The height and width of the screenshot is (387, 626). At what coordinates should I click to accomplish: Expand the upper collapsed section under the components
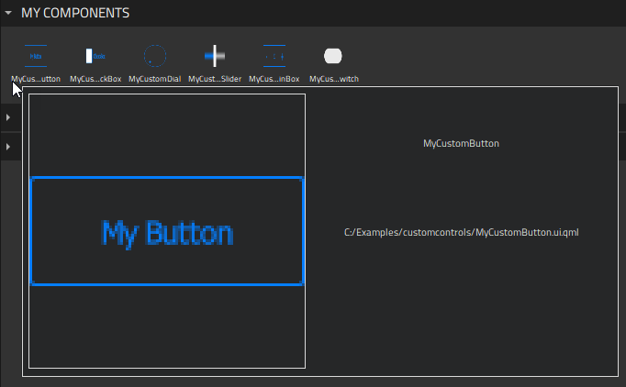(x=8, y=117)
